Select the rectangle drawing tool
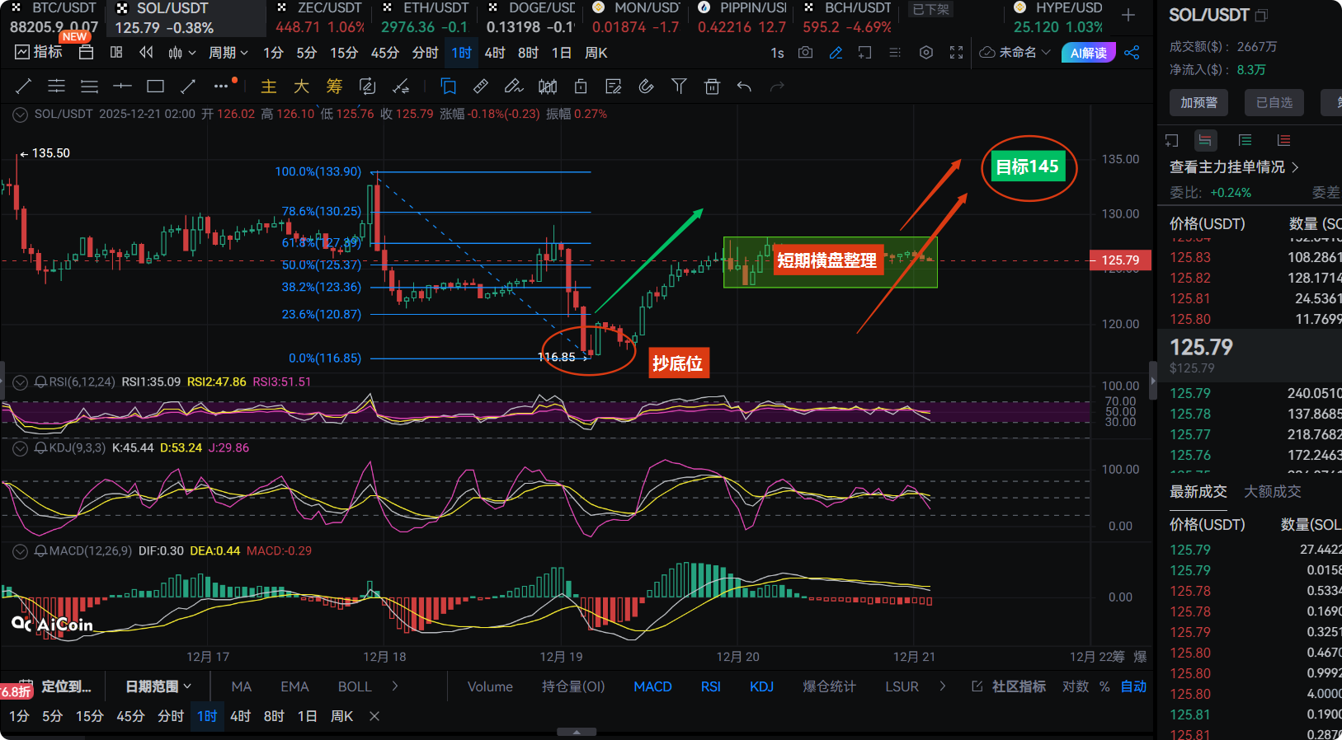The width and height of the screenshot is (1342, 740). coord(155,87)
